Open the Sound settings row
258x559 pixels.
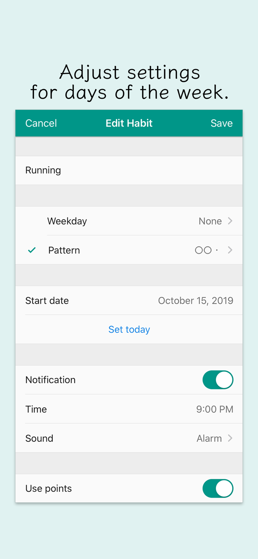click(39, 438)
